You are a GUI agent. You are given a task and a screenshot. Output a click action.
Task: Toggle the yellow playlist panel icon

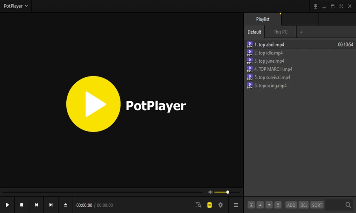[209, 205]
